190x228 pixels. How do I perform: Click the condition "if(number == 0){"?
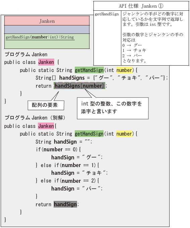pos(58,149)
